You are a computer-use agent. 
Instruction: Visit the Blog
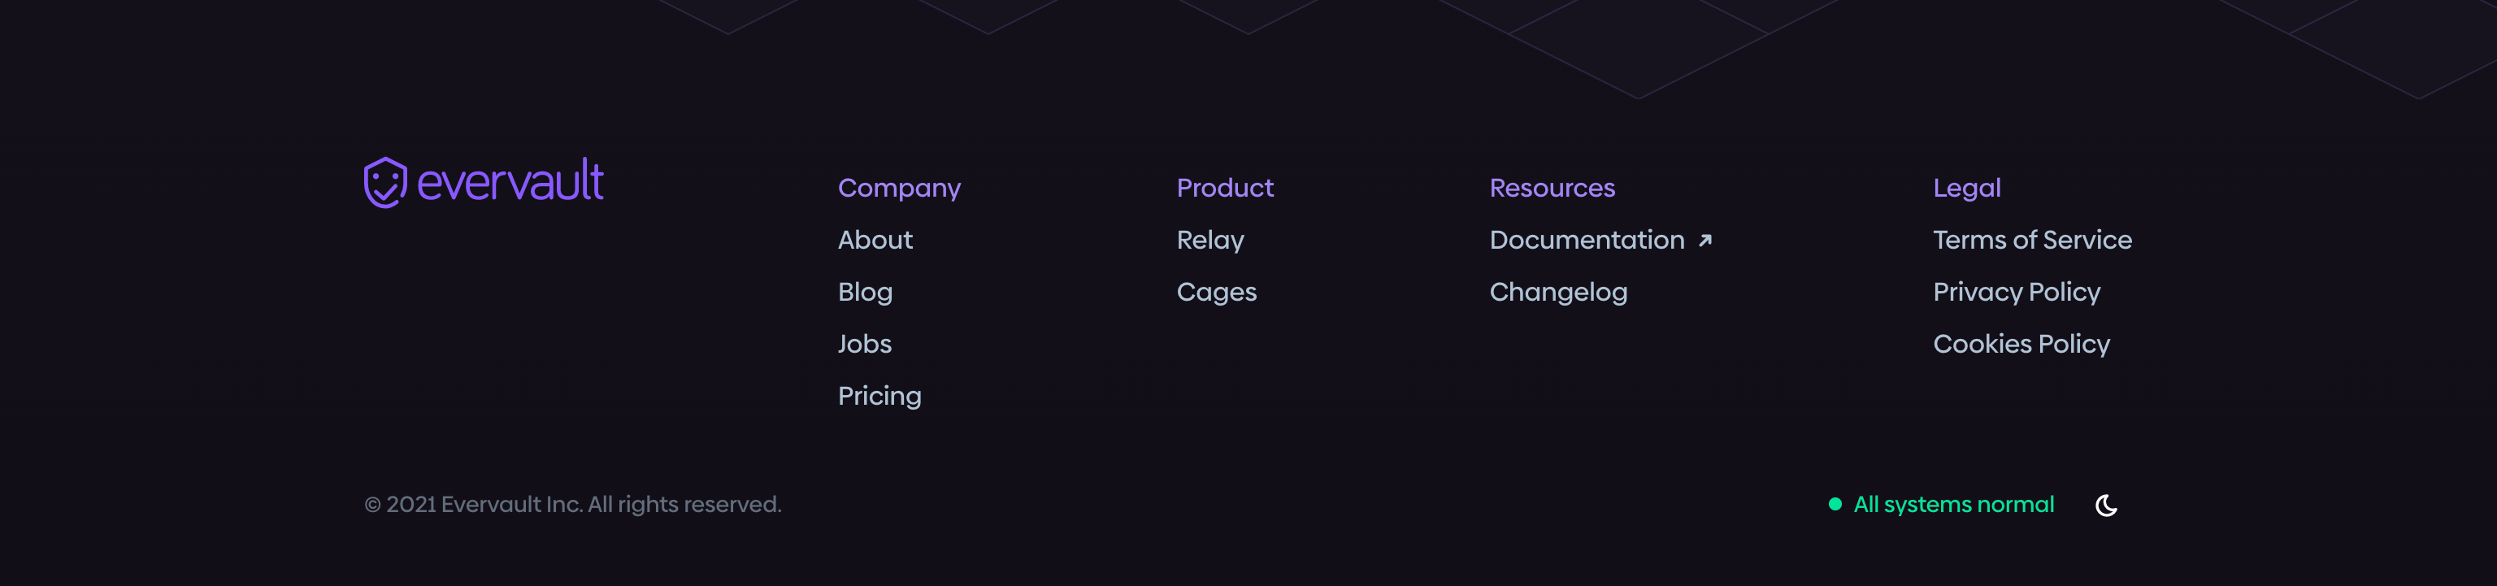[865, 292]
